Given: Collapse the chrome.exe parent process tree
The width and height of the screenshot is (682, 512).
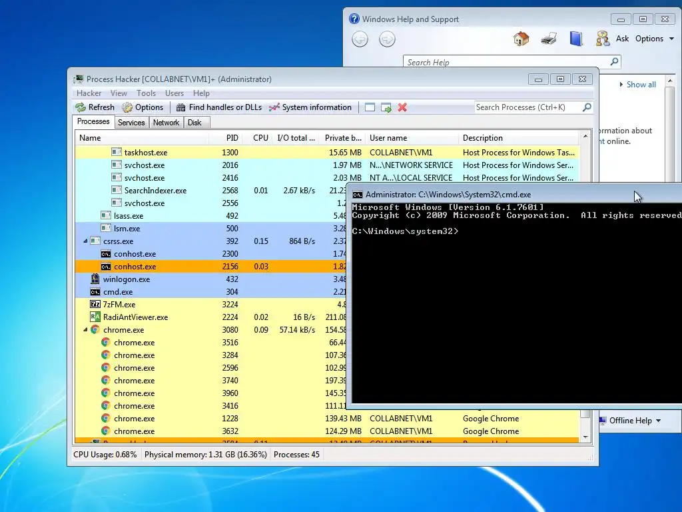Looking at the screenshot, I should point(85,329).
